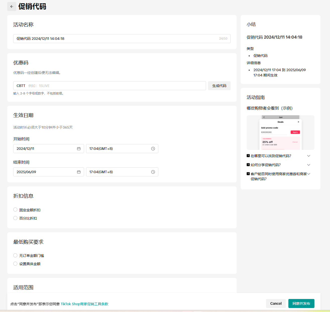Click question icon beside 如何分享促销代码
Viewport: 330px width, 312px height.
[248, 165]
